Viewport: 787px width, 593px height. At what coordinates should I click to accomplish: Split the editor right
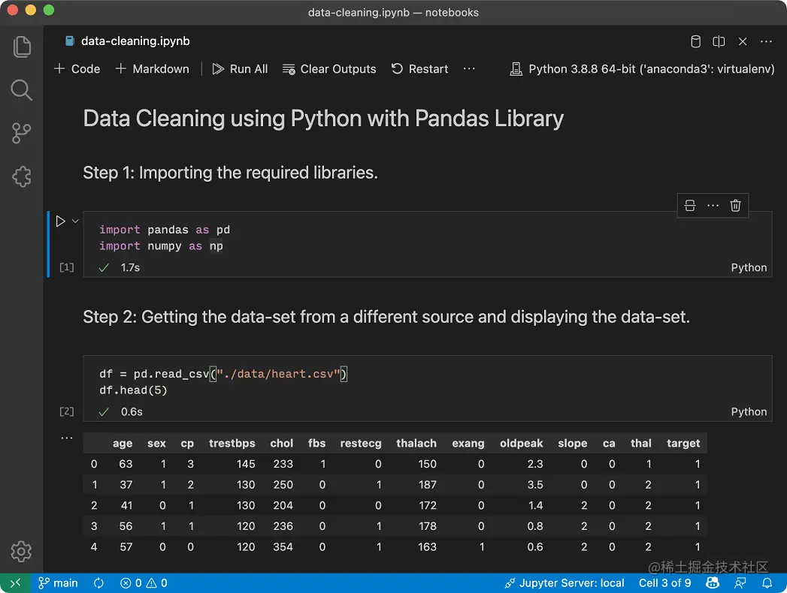pyautogui.click(x=719, y=41)
